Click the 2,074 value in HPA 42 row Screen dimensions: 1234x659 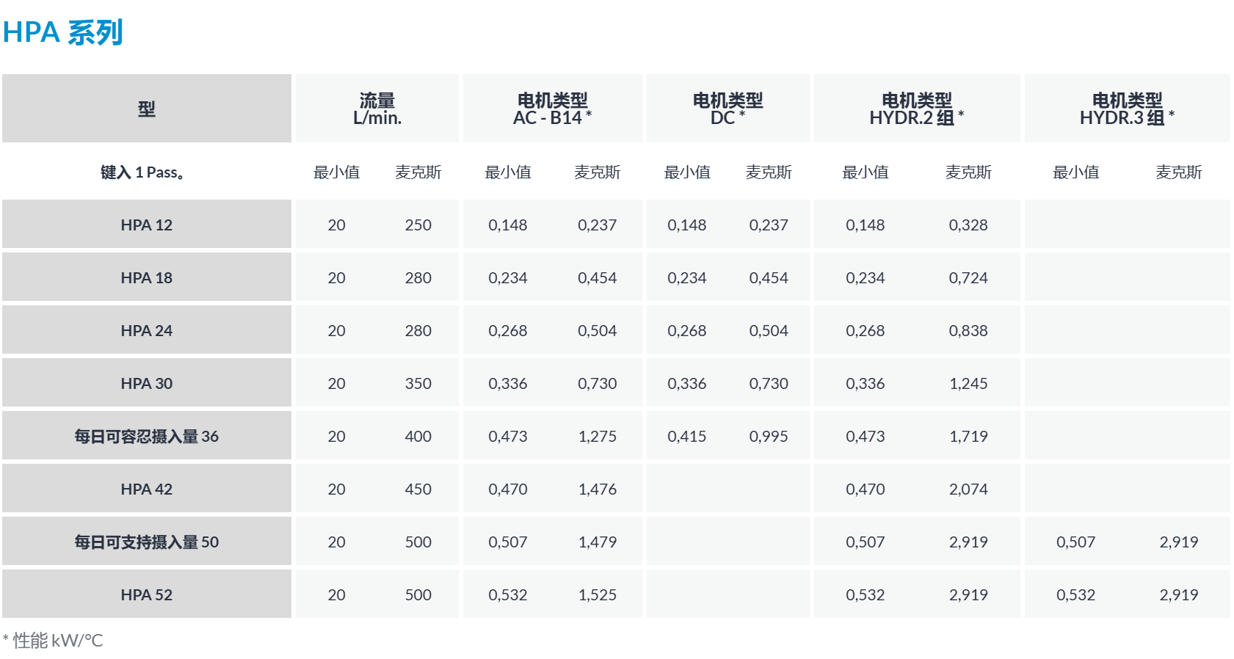pyautogui.click(x=968, y=489)
